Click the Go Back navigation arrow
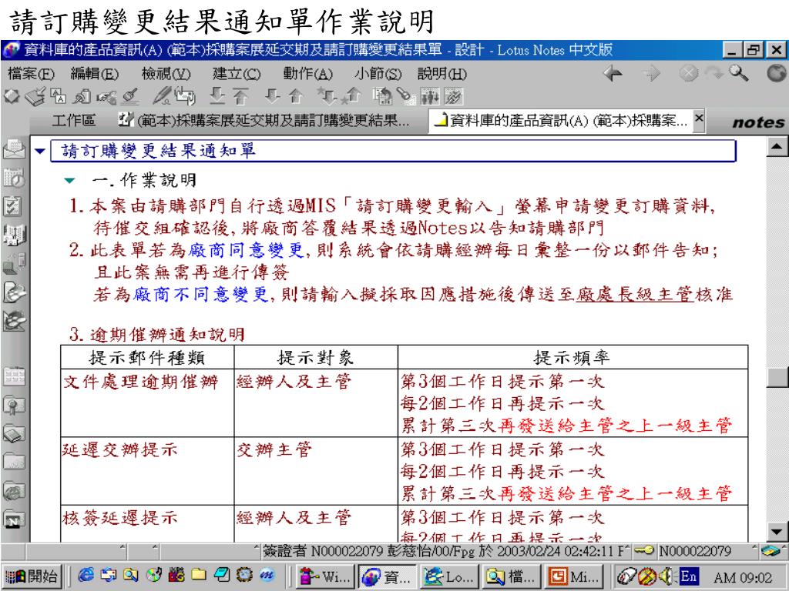 tap(613, 74)
